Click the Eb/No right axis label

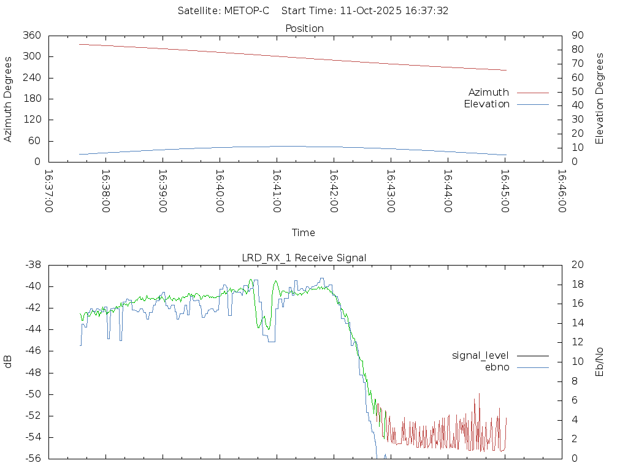[x=600, y=361]
